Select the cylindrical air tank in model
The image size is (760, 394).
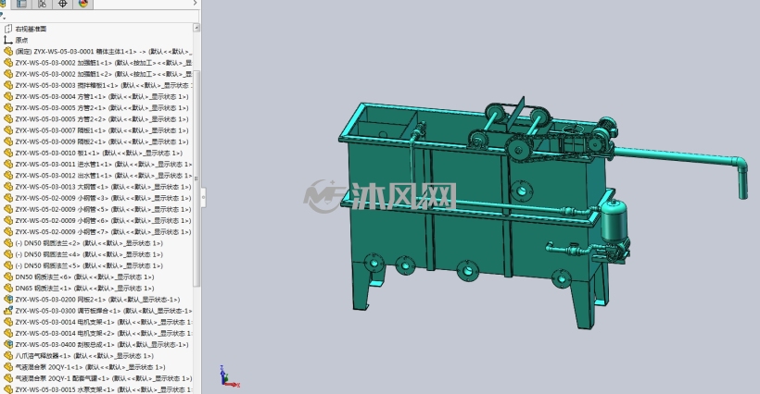click(614, 221)
